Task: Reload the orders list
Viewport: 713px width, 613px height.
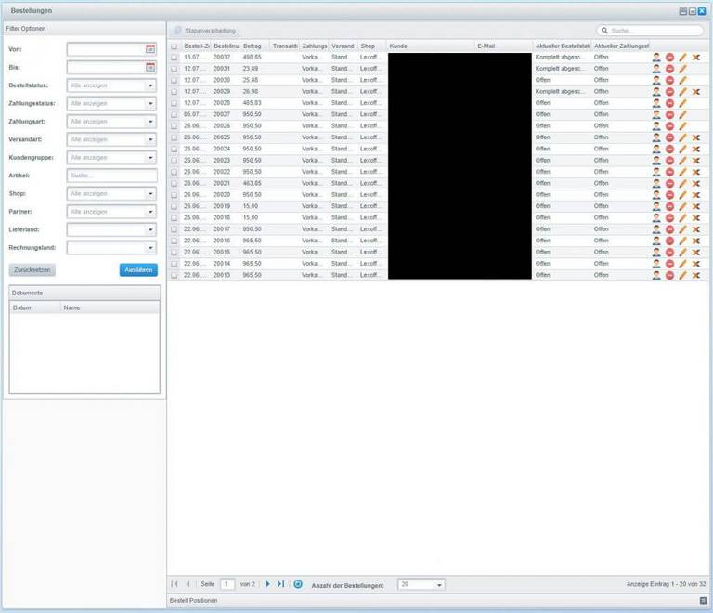Action: [298, 584]
